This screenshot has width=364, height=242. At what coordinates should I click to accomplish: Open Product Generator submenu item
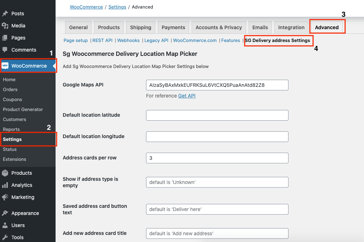pos(23,109)
